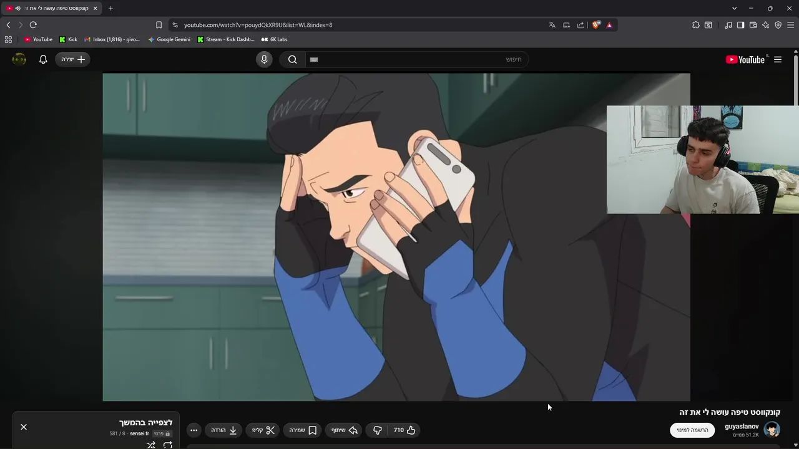Dislike the video with thumbs down
This screenshot has width=799, height=449.
pos(377,430)
